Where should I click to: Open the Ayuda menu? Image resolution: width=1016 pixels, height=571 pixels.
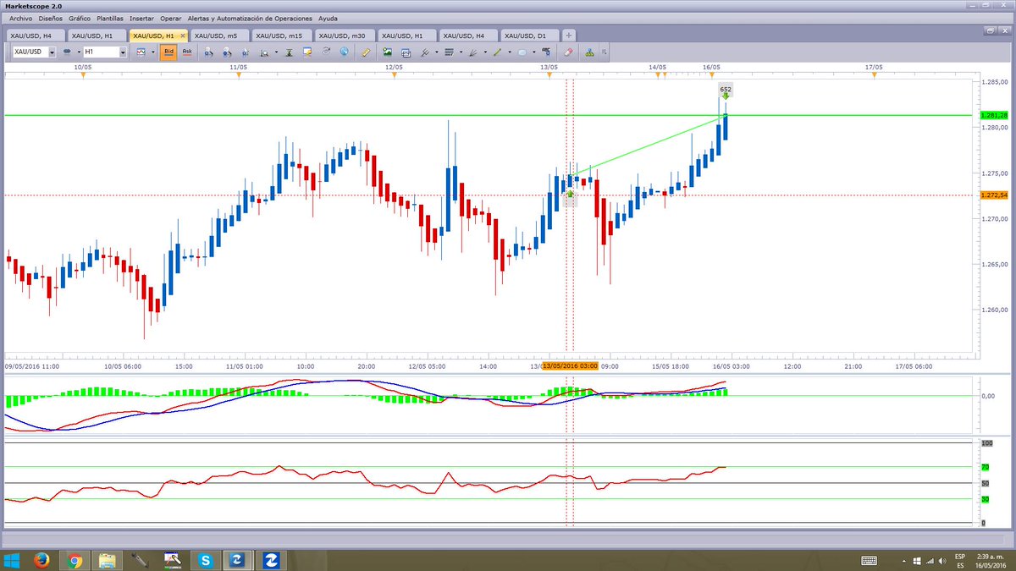tap(328, 18)
